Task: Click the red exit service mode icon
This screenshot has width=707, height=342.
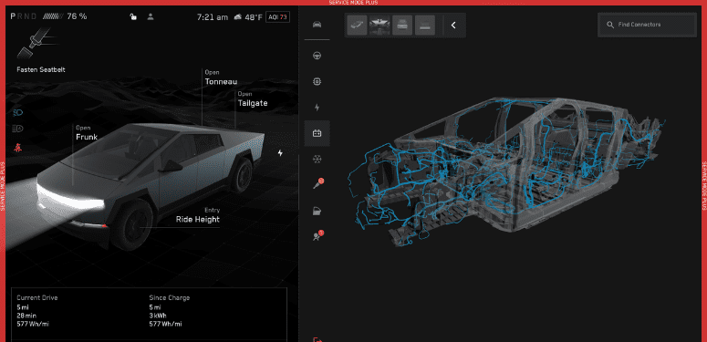Action: pyautogui.click(x=317, y=339)
